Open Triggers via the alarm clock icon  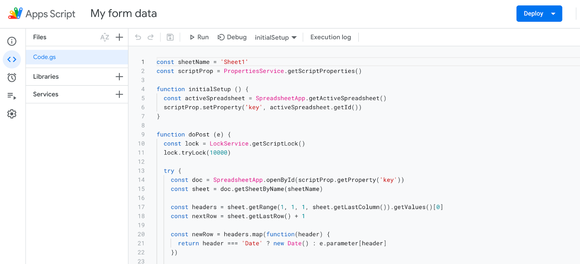click(12, 77)
